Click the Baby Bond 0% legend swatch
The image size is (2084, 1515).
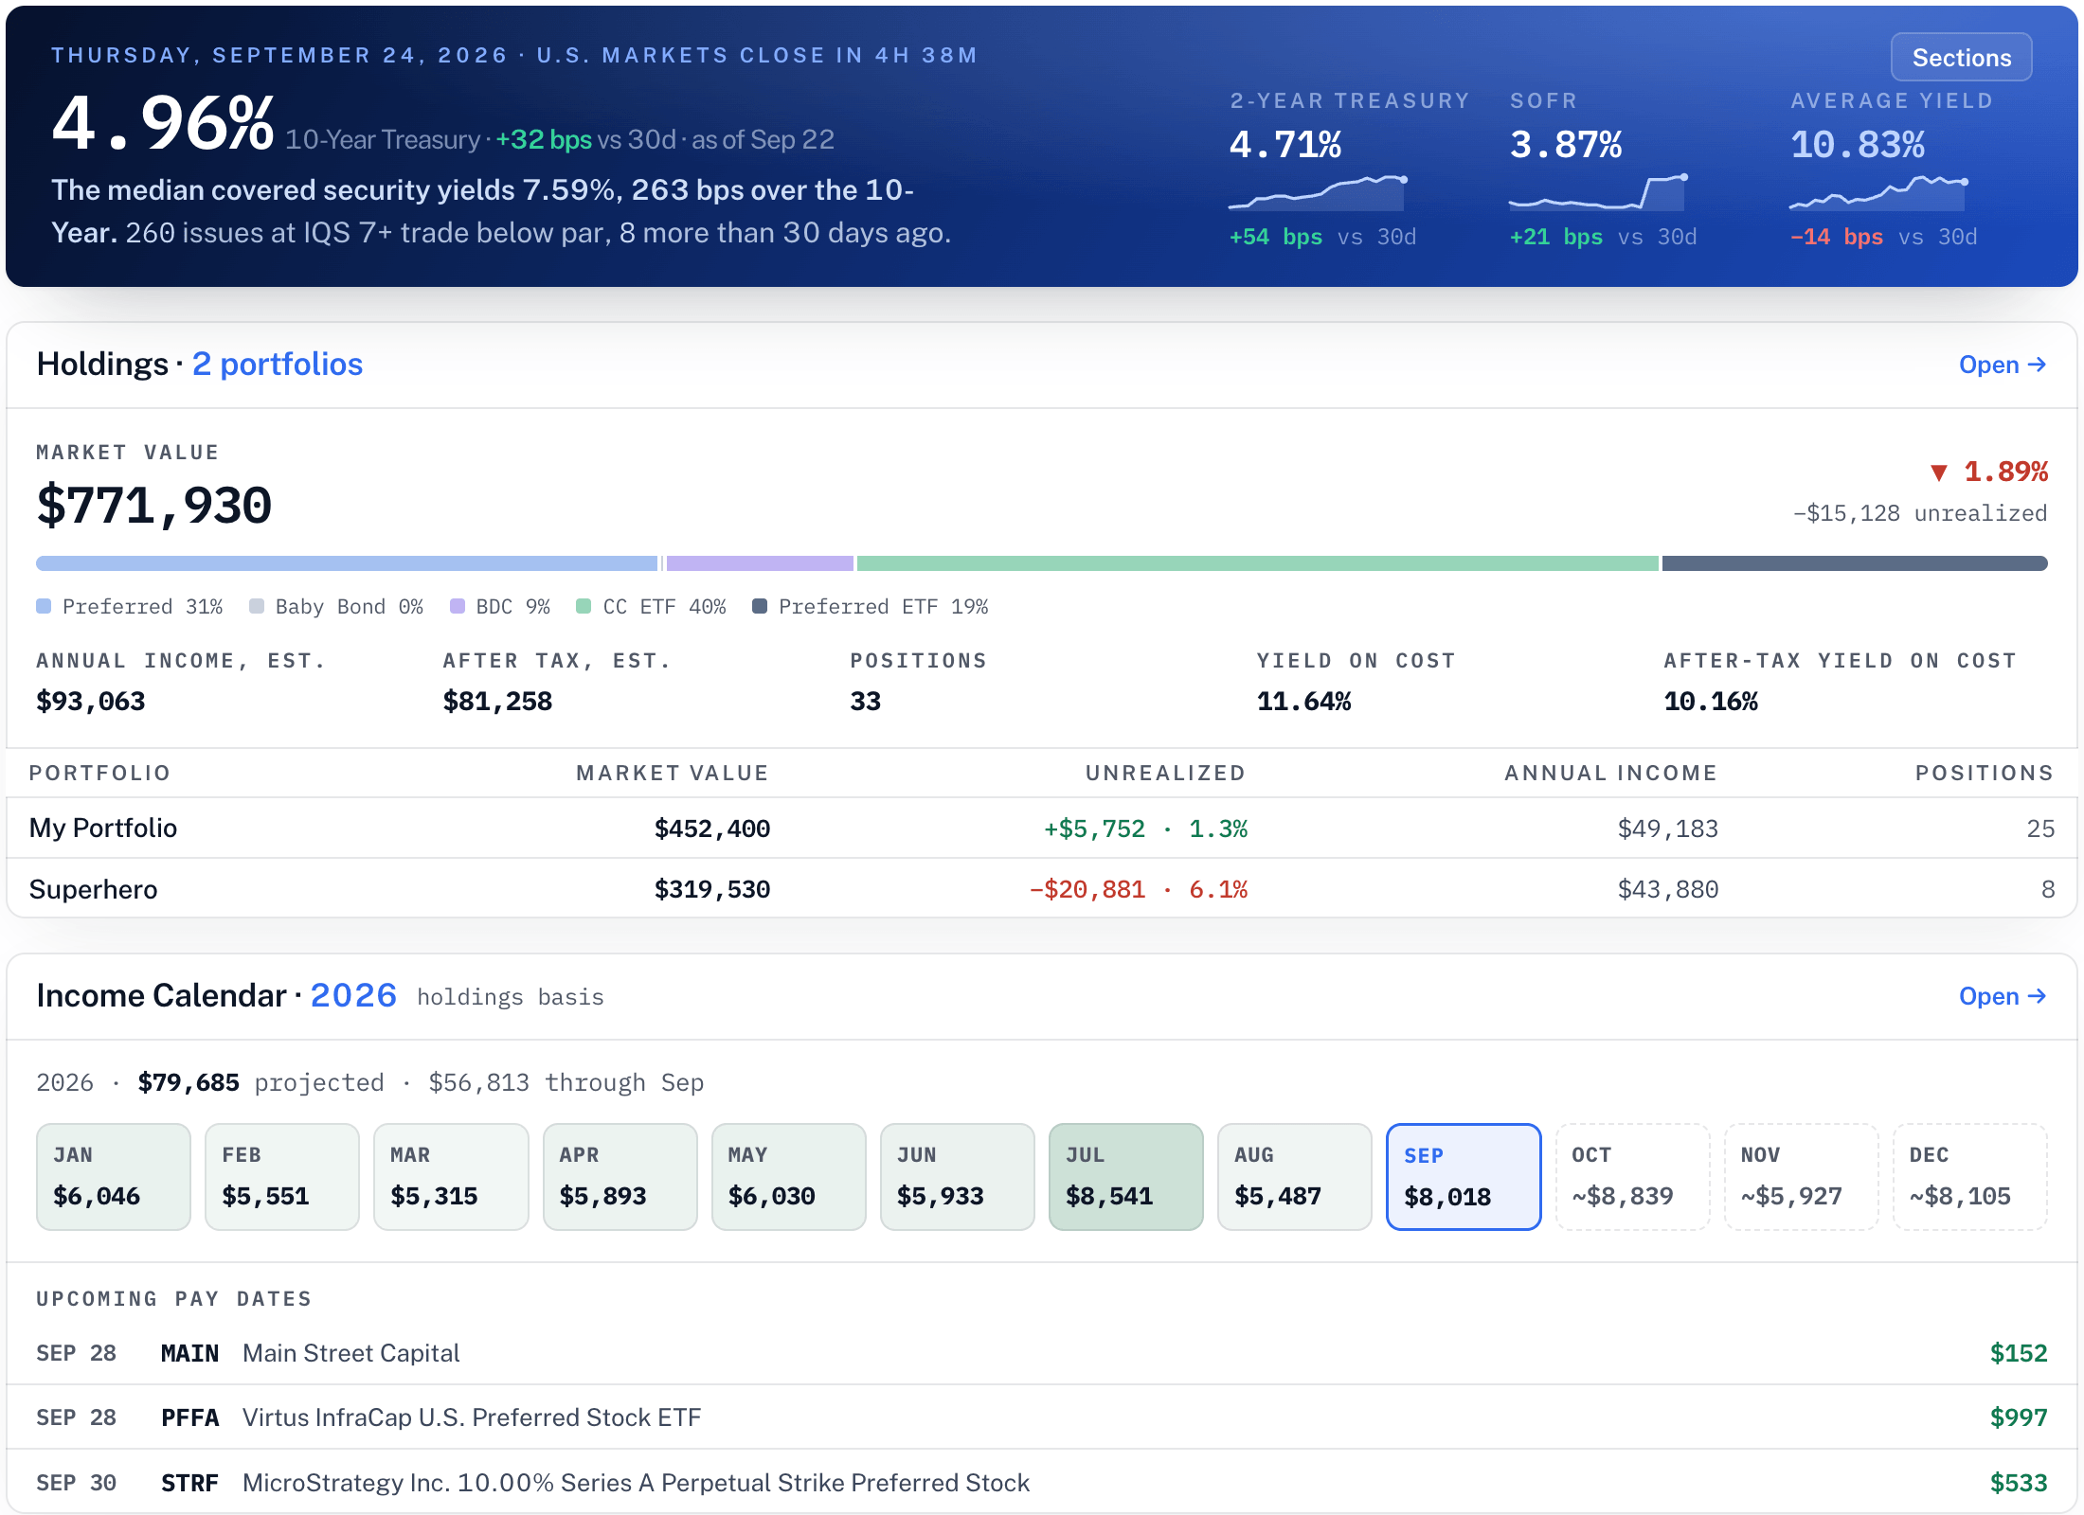click(x=257, y=606)
